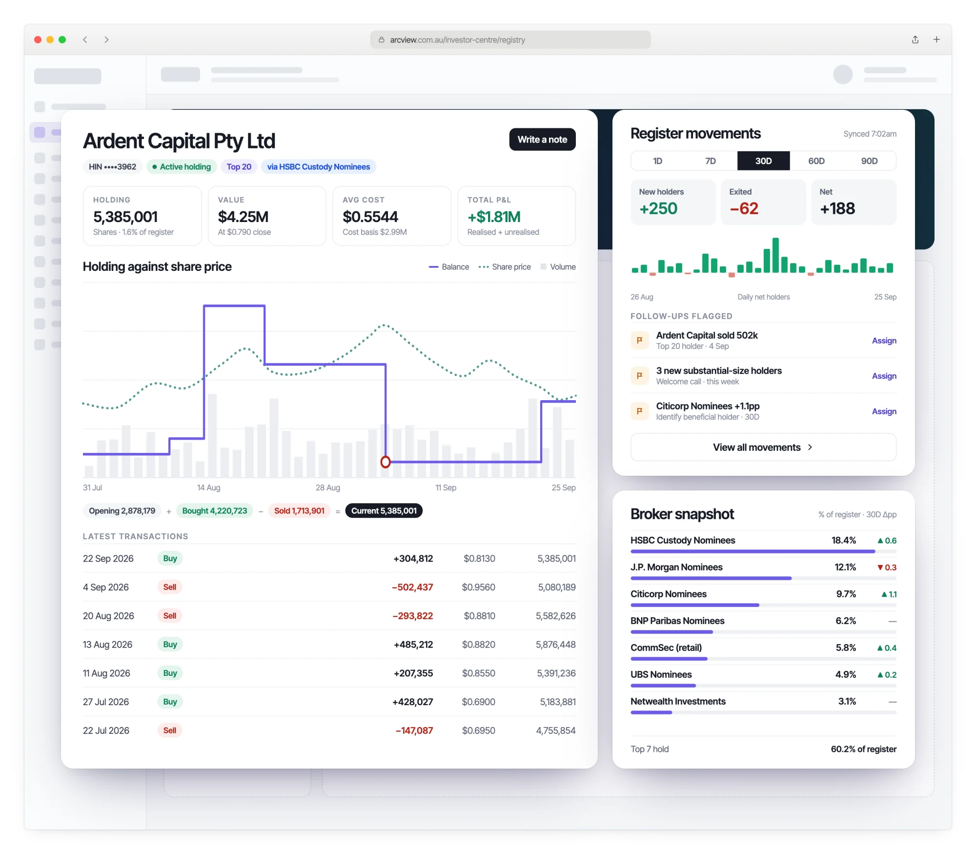
Task: Click the Citicorp Nominees broker row
Action: [x=763, y=598]
